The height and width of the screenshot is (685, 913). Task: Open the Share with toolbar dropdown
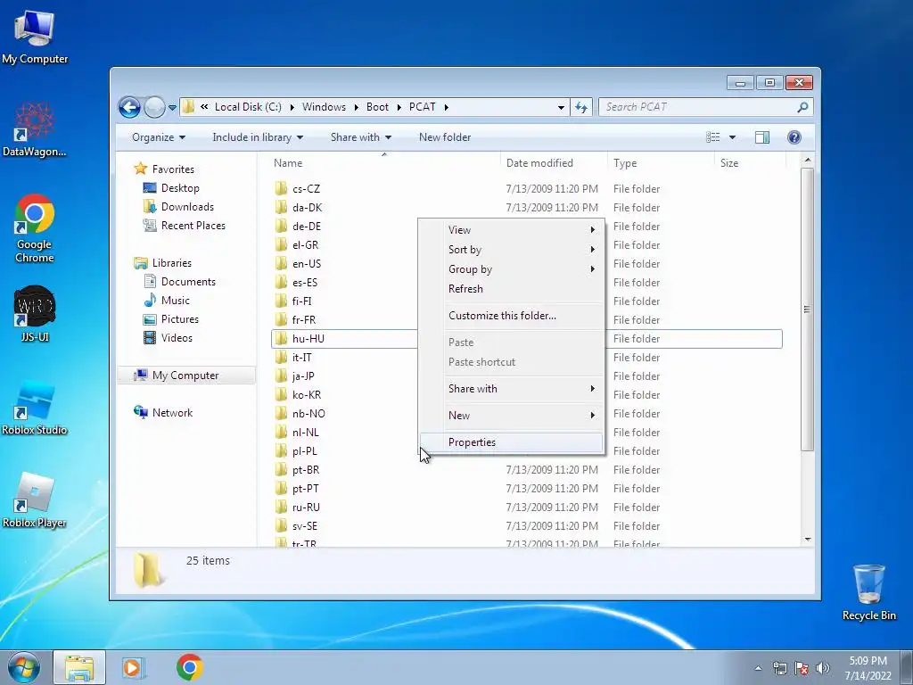(361, 137)
